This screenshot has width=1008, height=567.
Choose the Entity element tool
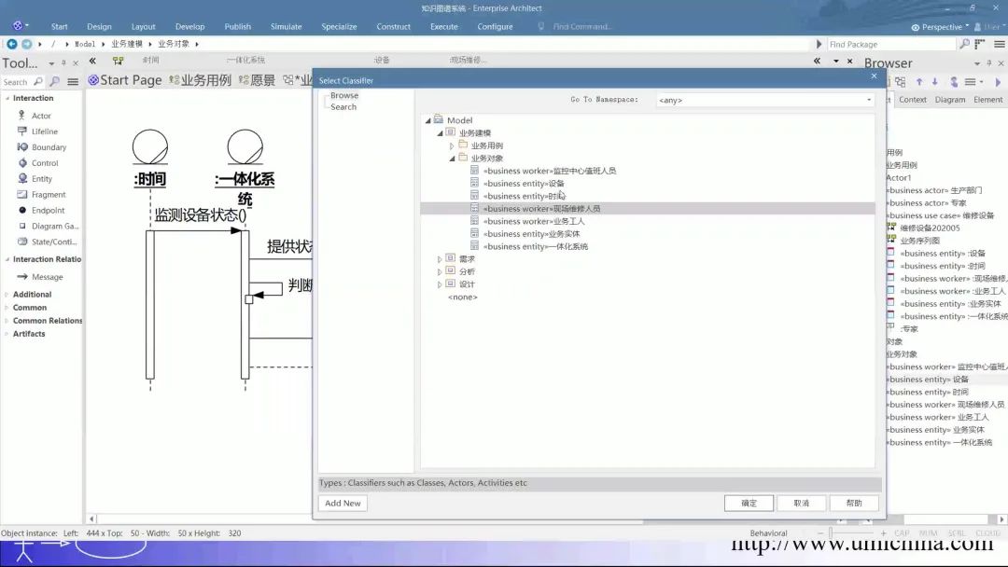point(42,178)
